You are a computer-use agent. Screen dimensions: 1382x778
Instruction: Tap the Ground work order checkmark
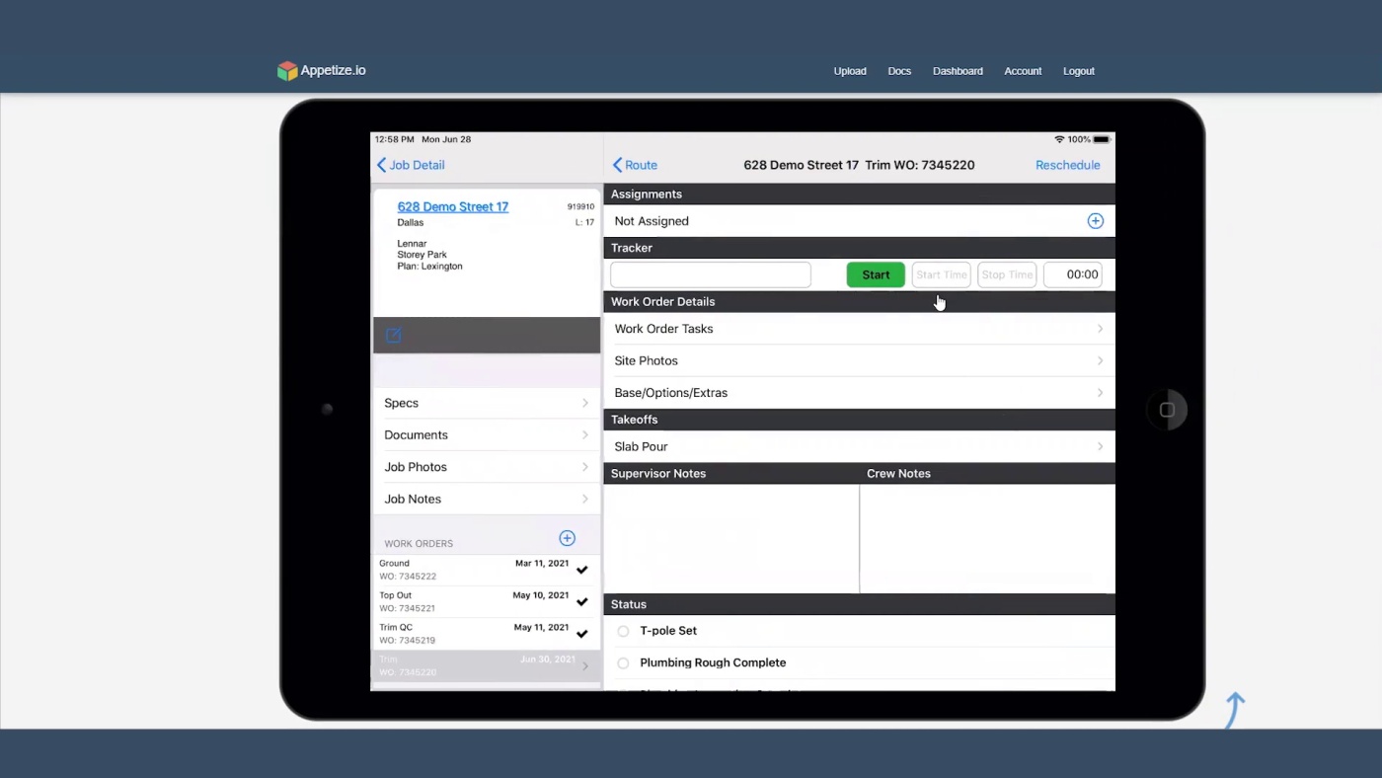[582, 570]
